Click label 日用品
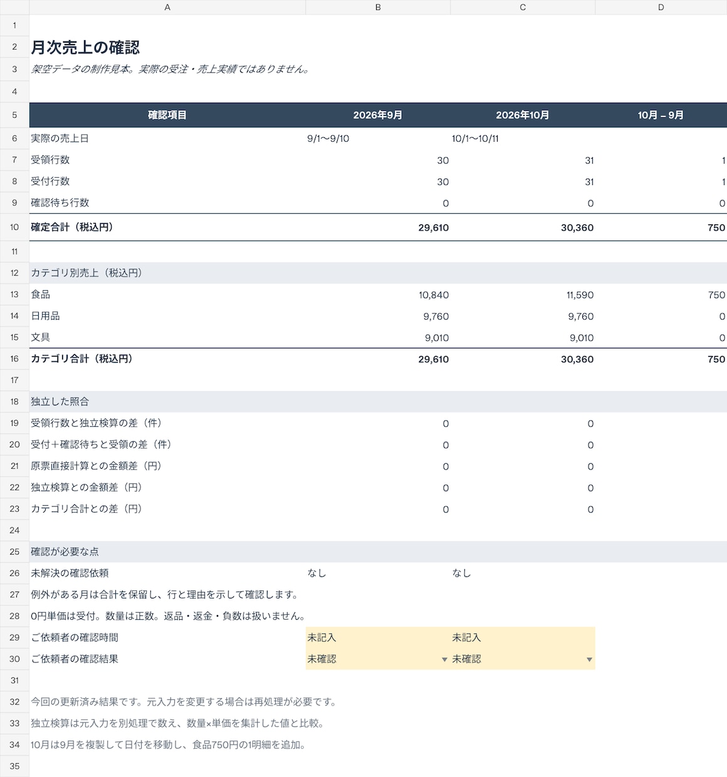This screenshot has height=777, width=727. tap(45, 316)
